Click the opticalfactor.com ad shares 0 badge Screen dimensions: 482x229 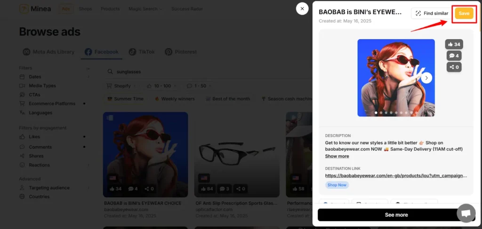(241, 188)
